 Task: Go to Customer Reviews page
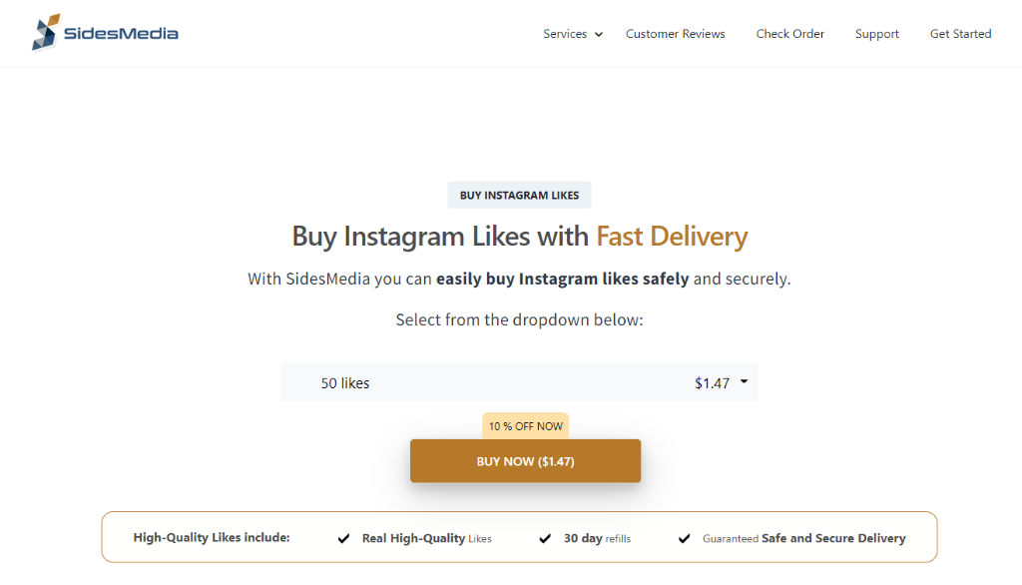[x=676, y=34]
